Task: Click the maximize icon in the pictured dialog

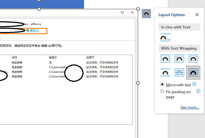Action: [x=122, y=13]
